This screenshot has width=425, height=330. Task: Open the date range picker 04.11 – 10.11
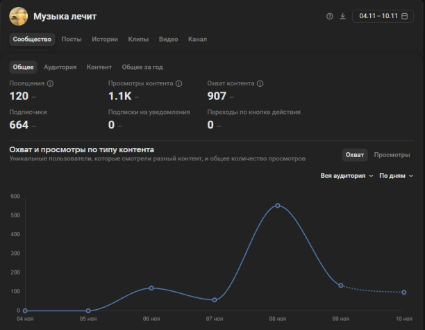383,16
